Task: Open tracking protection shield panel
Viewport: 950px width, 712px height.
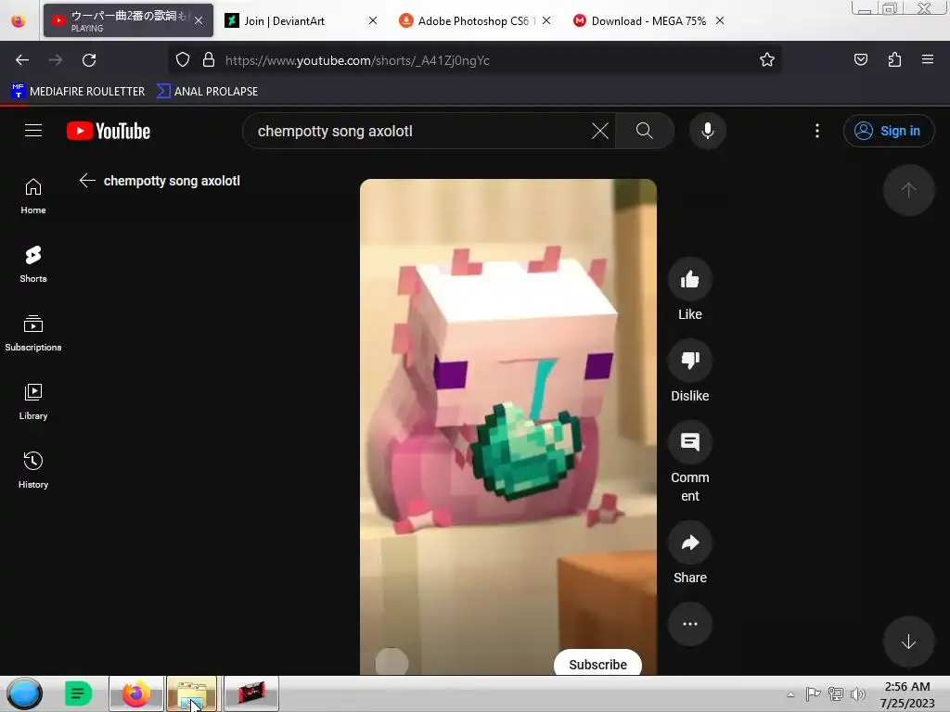Action: point(183,60)
